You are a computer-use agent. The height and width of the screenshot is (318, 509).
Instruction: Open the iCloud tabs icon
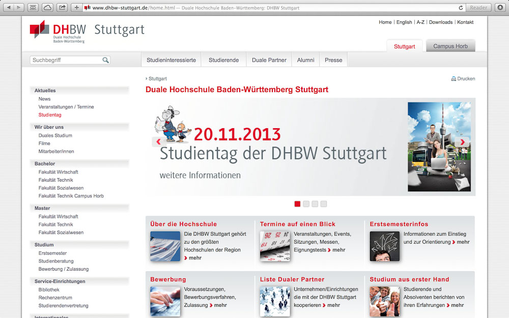pyautogui.click(x=47, y=8)
